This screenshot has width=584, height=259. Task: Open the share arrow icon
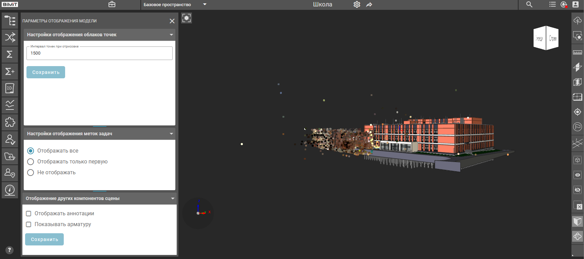(369, 4)
